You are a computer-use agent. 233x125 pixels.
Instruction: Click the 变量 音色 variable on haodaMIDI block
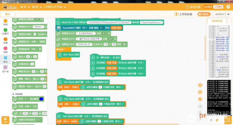[116, 28]
